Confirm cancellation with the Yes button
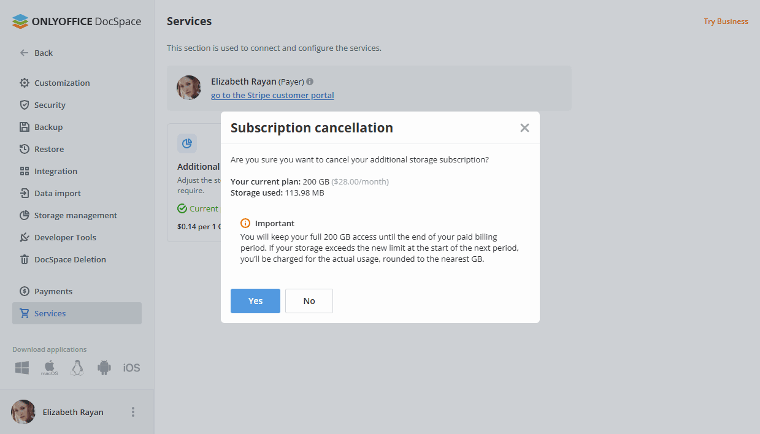Image resolution: width=760 pixels, height=434 pixels. coord(255,301)
